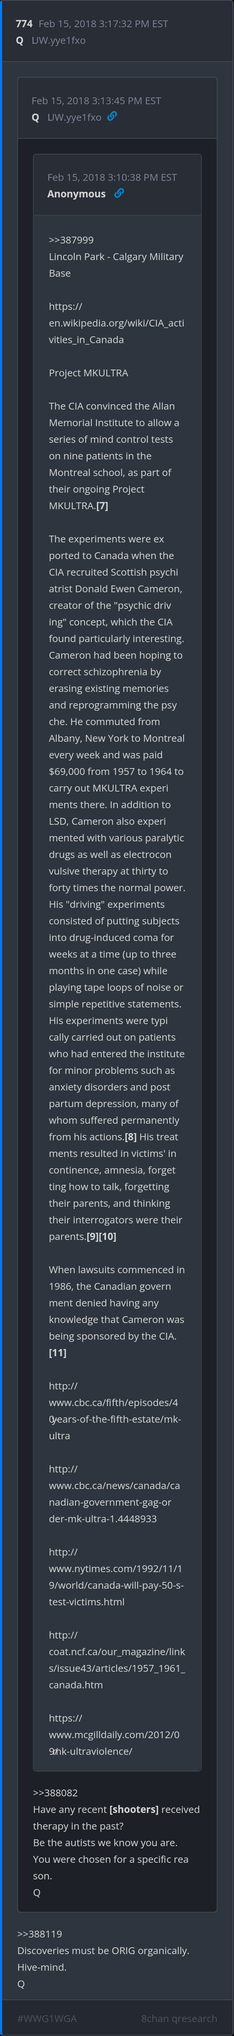Click the link icon next to Anonymous
Screen dimensions: 234x2036
[x=119, y=194]
